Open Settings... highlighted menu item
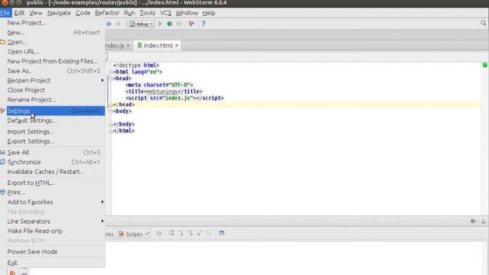 pyautogui.click(x=53, y=111)
